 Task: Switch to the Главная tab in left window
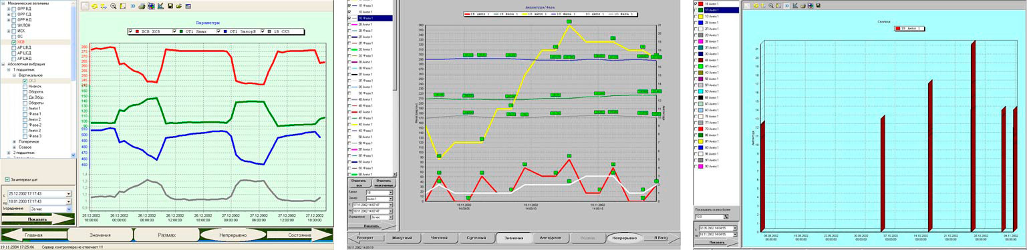coord(33,235)
